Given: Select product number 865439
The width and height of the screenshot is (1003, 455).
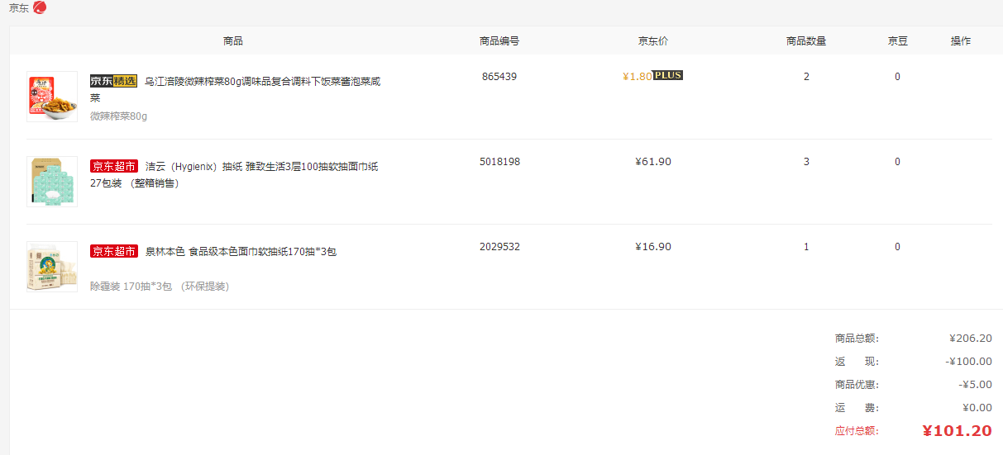Looking at the screenshot, I should point(499,76).
